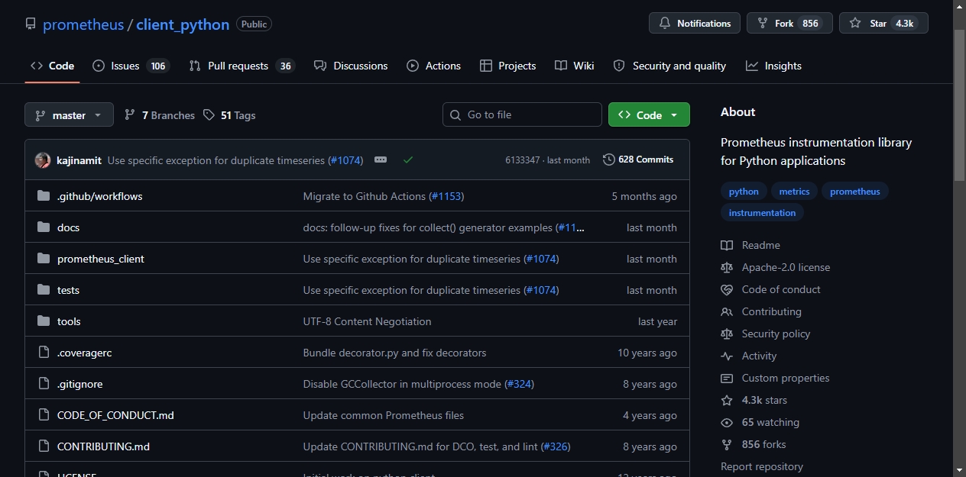Open the tools folder
The width and height of the screenshot is (966, 477).
pyautogui.click(x=69, y=321)
